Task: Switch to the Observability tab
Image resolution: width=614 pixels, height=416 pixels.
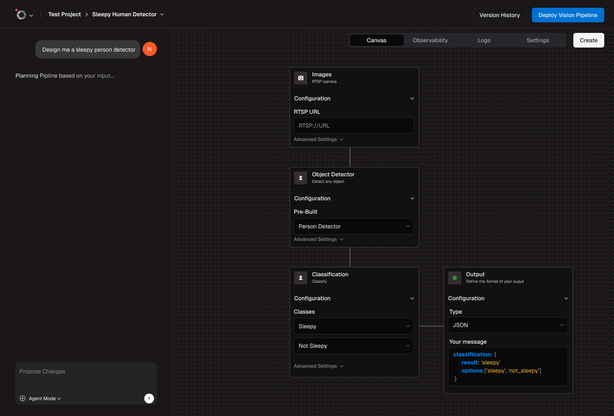Action: coord(430,40)
